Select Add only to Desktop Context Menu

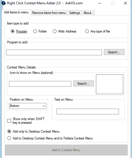pyautogui.click(x=9, y=131)
